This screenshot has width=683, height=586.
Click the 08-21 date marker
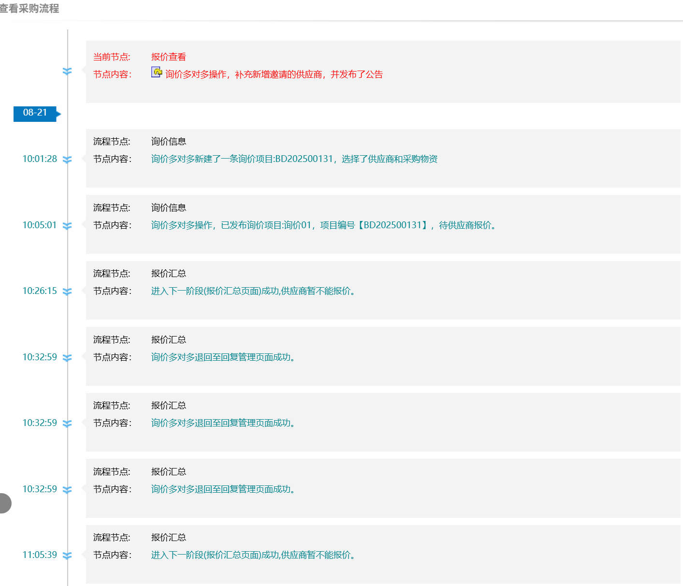[35, 113]
